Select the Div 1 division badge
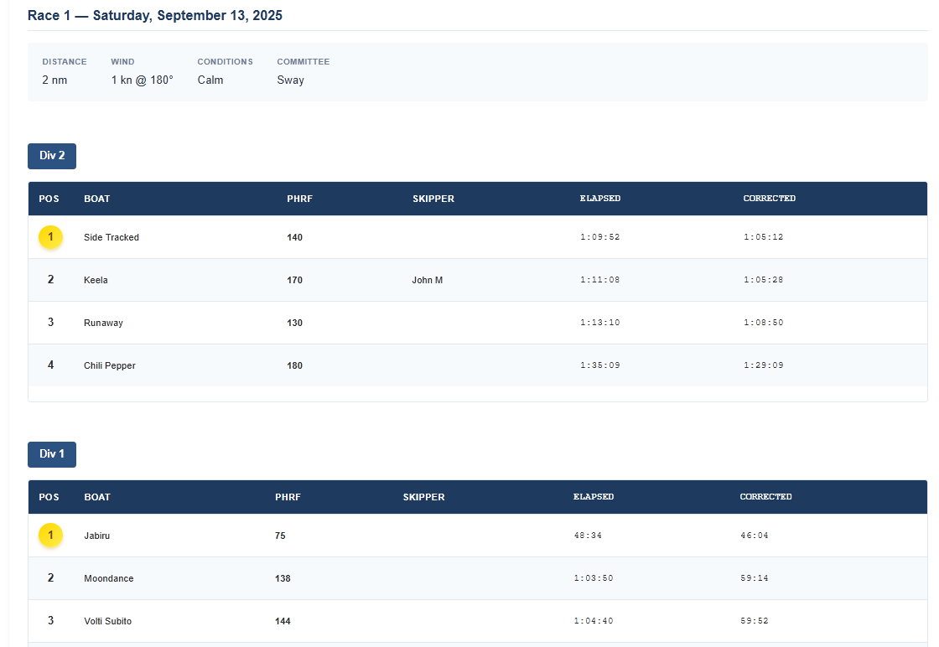The height and width of the screenshot is (647, 939). (x=52, y=454)
